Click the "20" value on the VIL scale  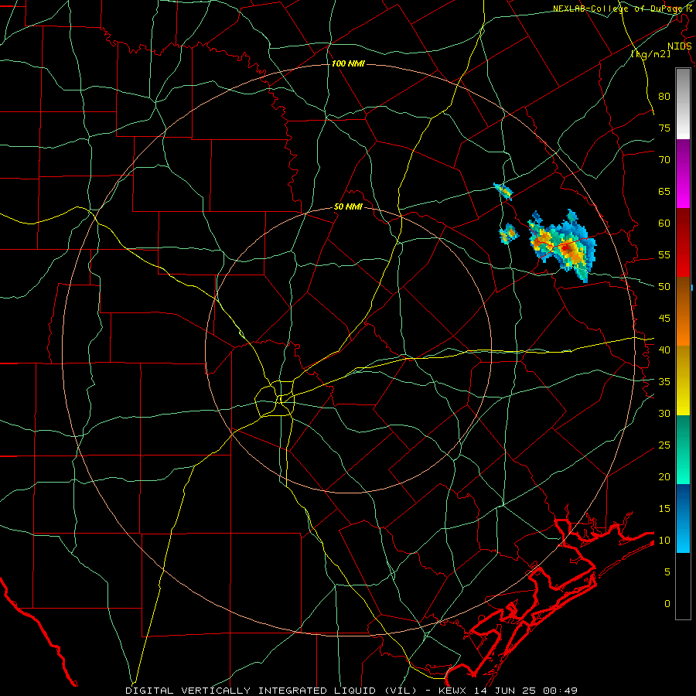pos(664,477)
